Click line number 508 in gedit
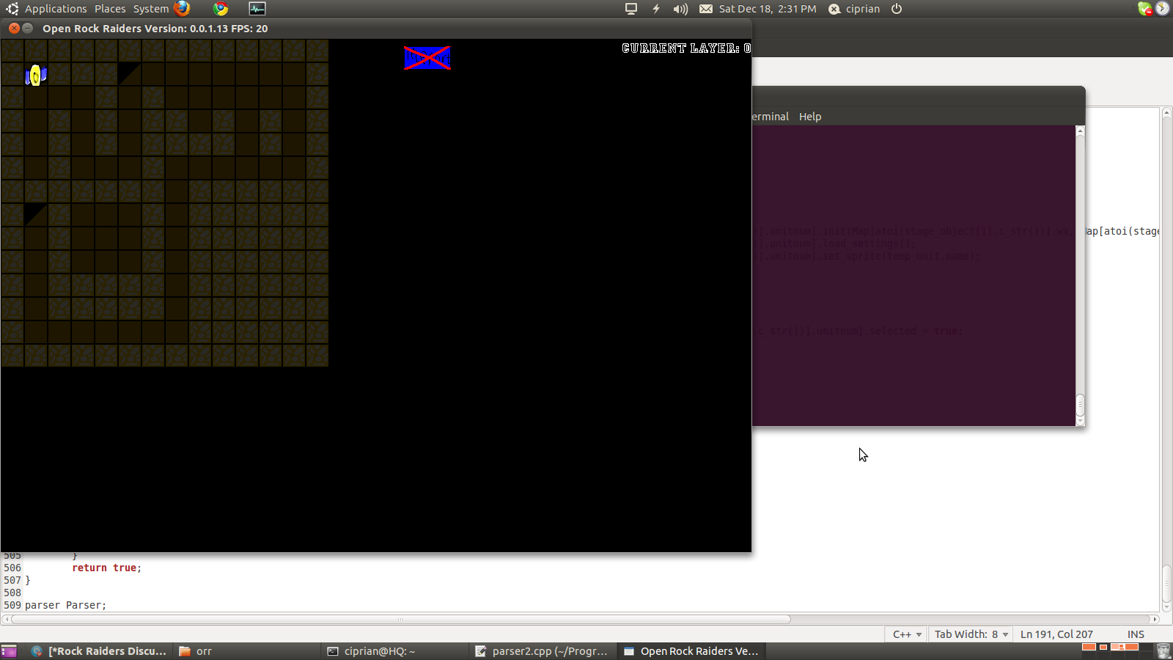The width and height of the screenshot is (1173, 660). (12, 593)
